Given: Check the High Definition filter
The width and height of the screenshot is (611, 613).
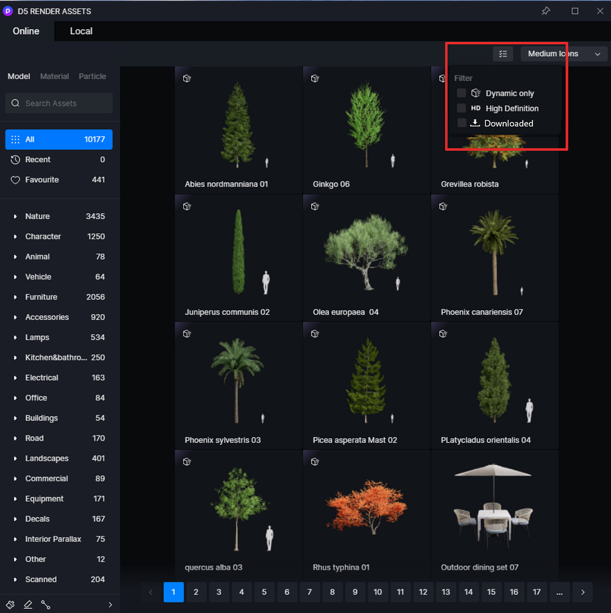Looking at the screenshot, I should coord(461,108).
